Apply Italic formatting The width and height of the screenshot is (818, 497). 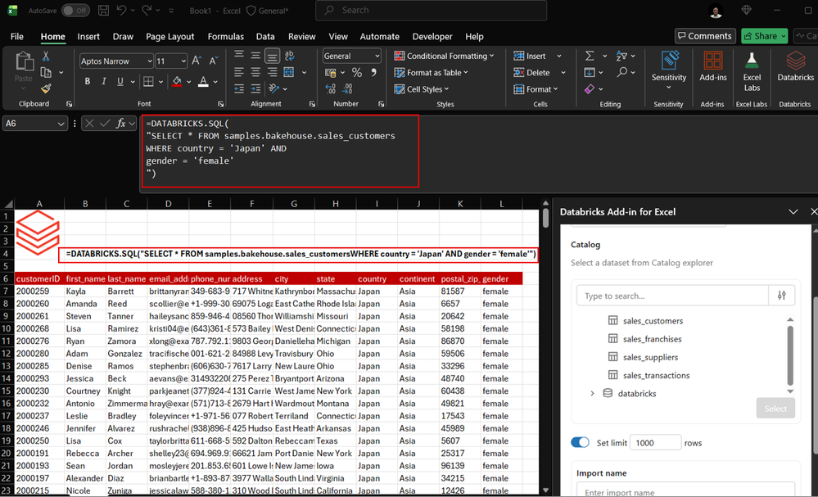(104, 81)
